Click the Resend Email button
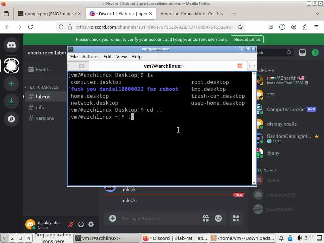Image resolution: width=324 pixels, height=243 pixels. pos(247,40)
